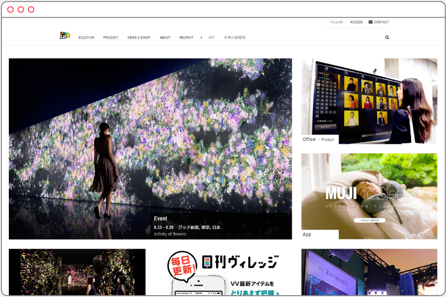Select NEWS & EVENT in navigation

(x=139, y=38)
